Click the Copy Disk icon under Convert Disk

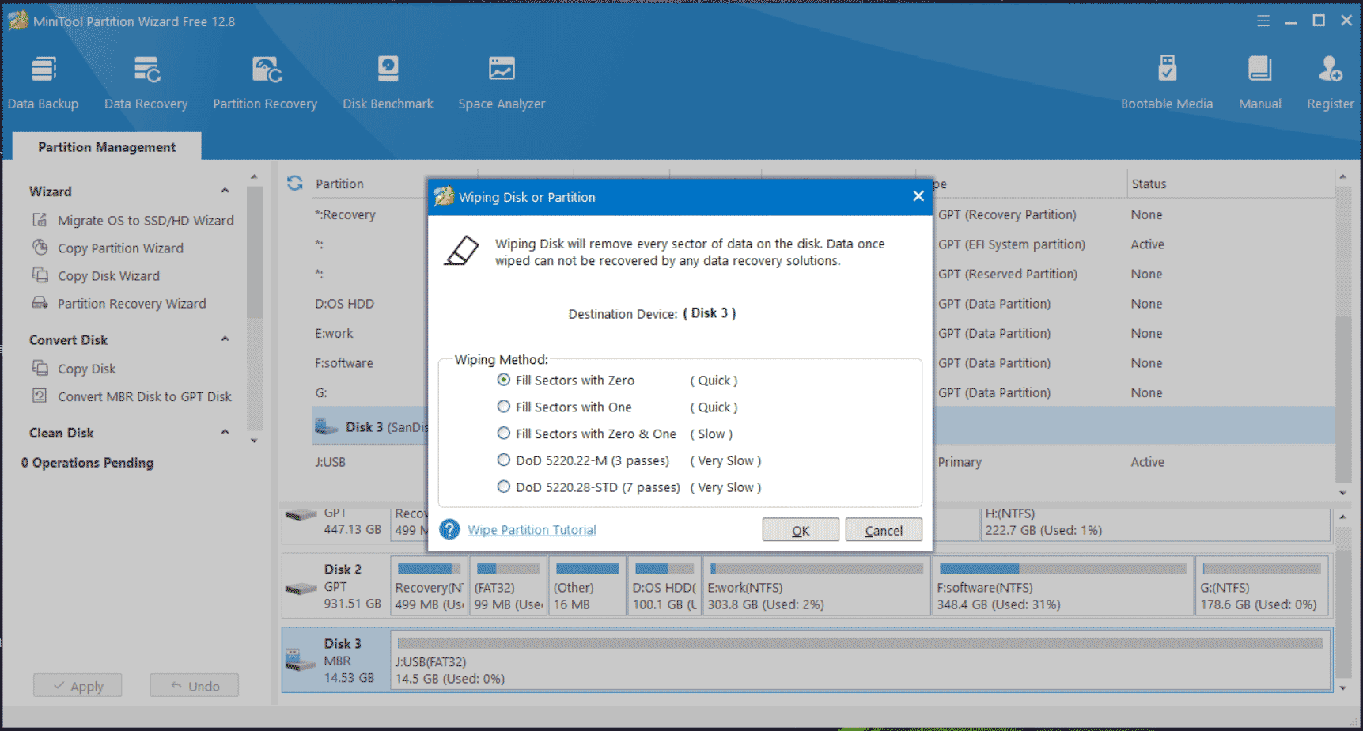40,368
